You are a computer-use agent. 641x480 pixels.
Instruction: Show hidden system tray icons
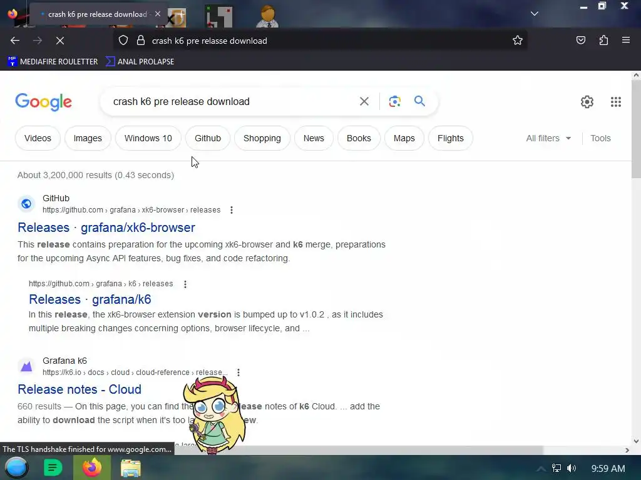540,469
